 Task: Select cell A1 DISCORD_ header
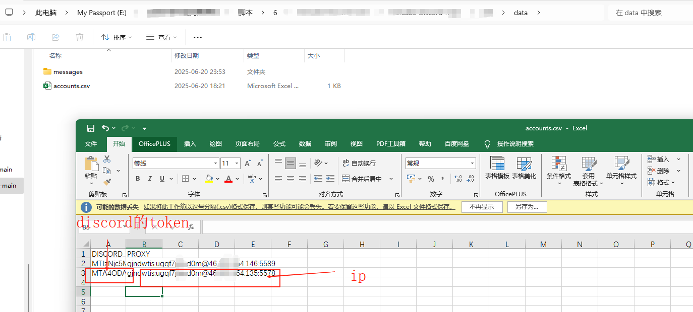(108, 254)
